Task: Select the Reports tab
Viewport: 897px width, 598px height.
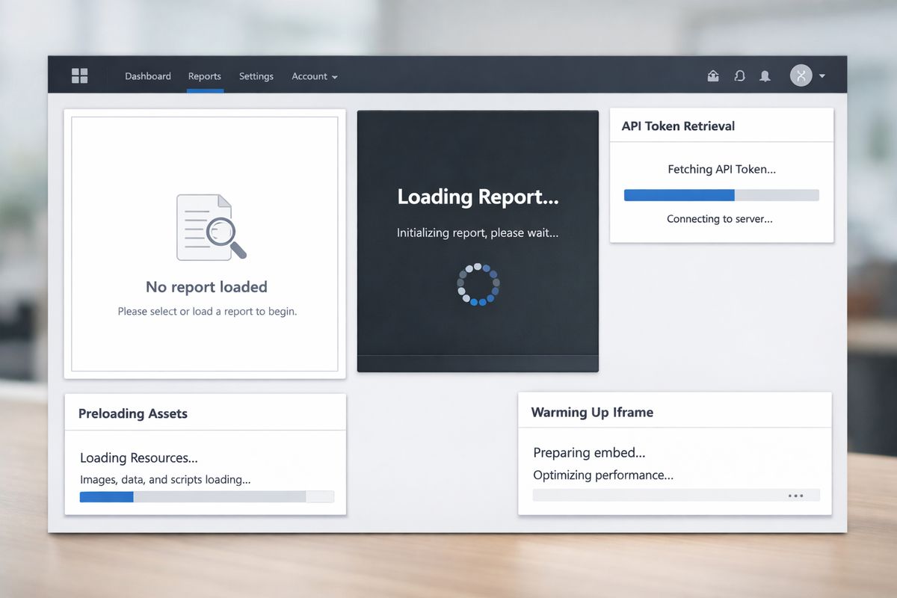Action: coord(205,76)
